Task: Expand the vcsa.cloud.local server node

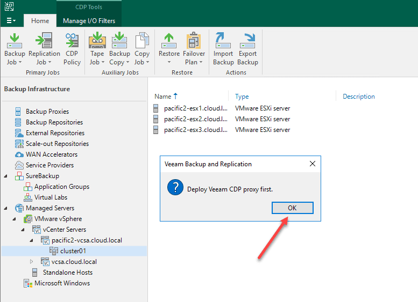Action: [x=32, y=262]
